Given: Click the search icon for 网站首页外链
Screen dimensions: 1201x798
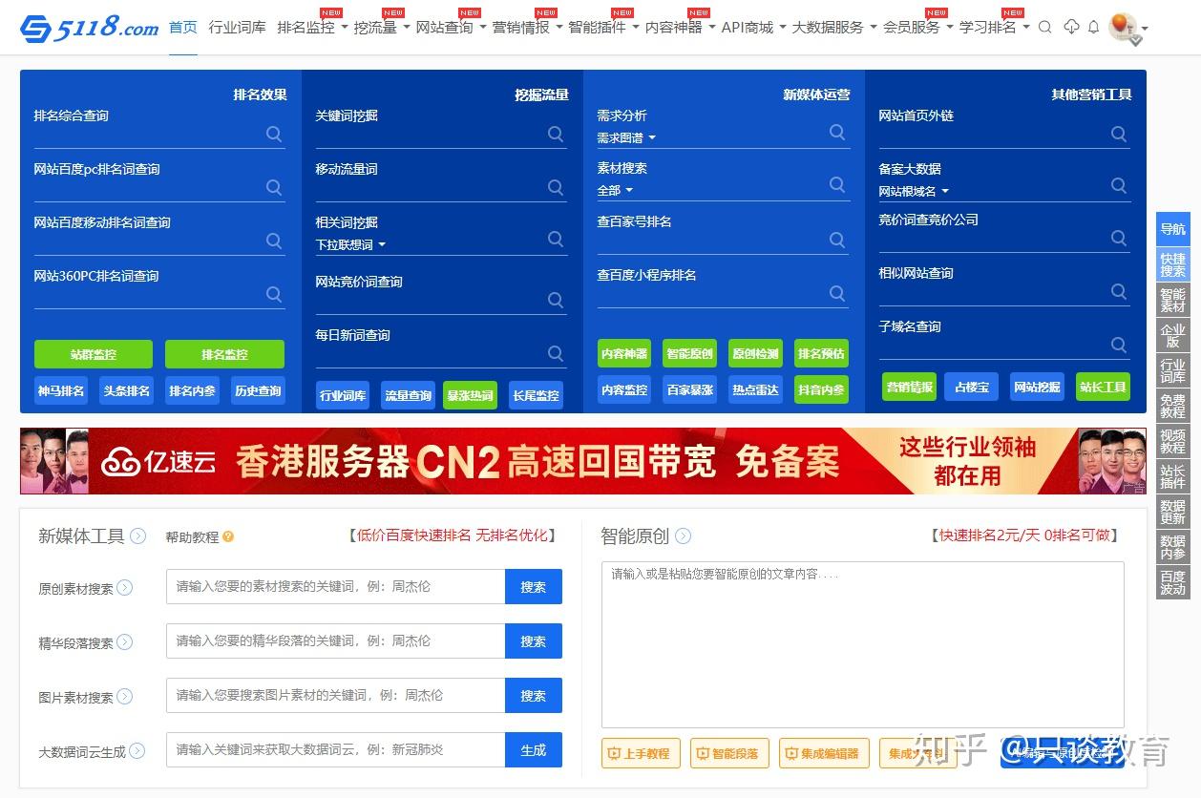Looking at the screenshot, I should tap(1119, 135).
